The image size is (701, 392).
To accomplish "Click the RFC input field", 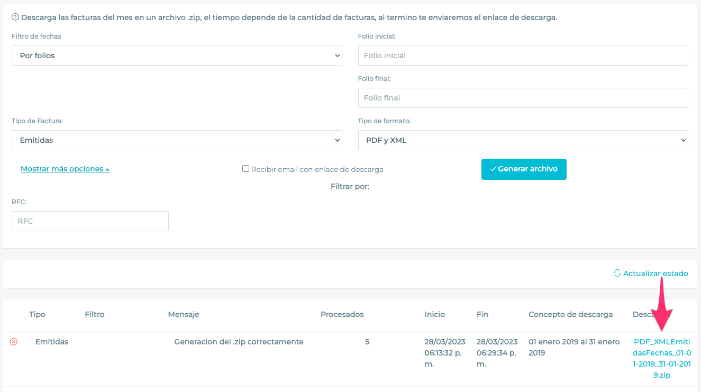I will (90, 221).
